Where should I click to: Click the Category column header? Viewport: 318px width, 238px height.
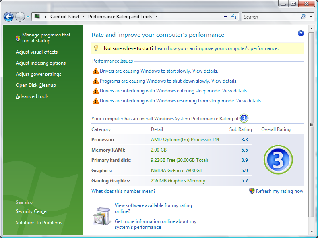click(x=101, y=129)
